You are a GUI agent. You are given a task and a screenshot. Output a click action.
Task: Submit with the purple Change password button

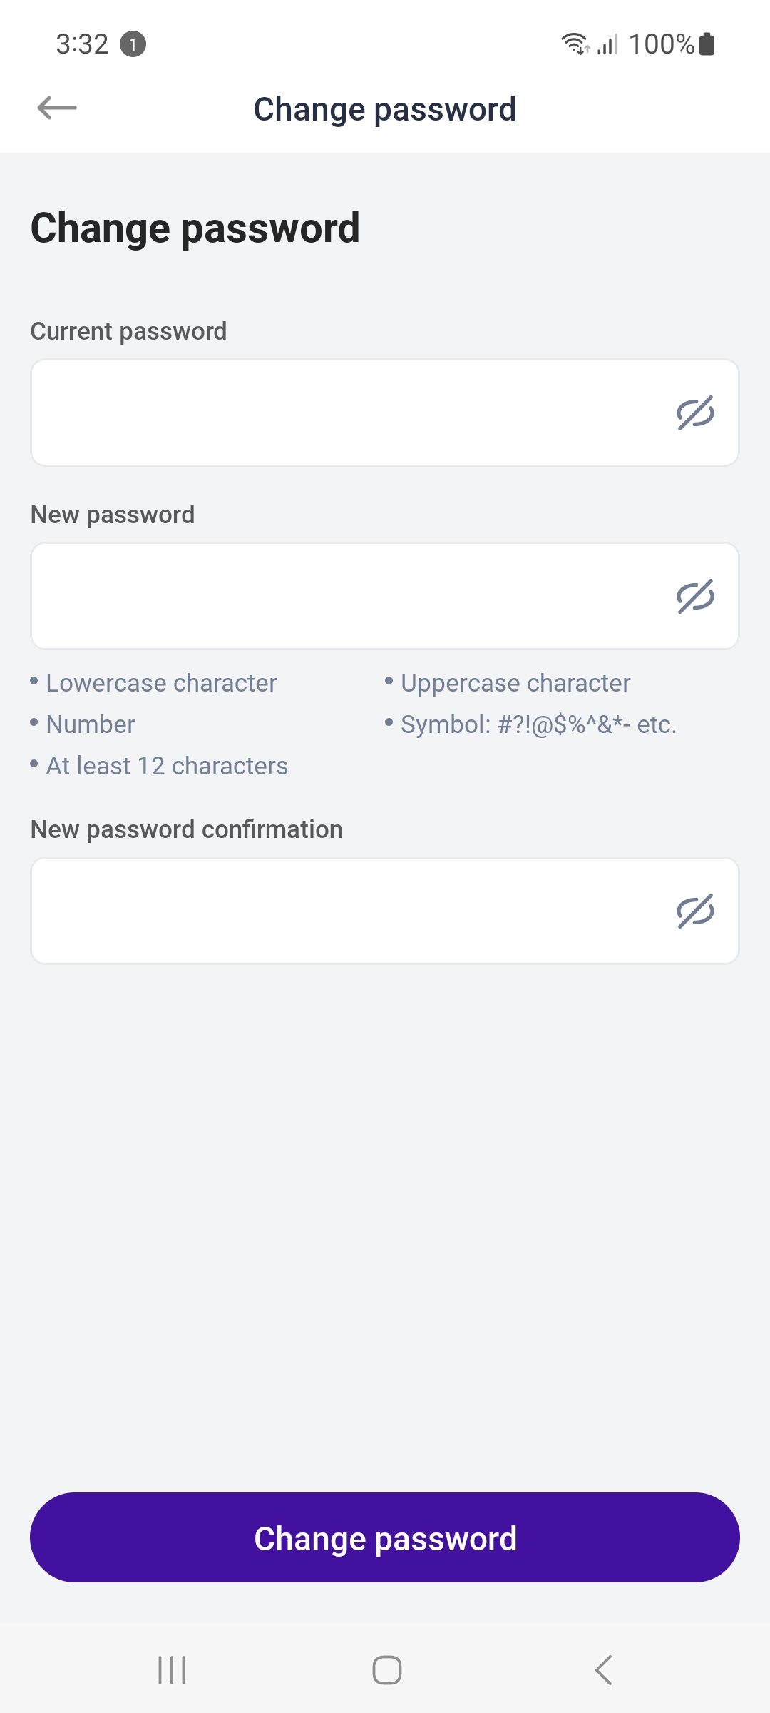pos(385,1537)
